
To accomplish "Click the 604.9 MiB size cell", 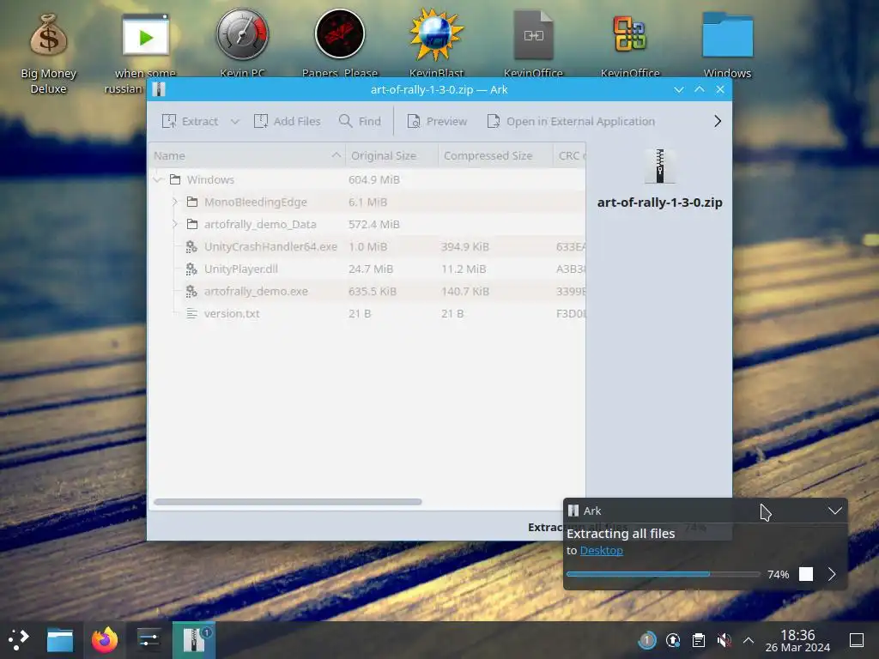I will [374, 179].
